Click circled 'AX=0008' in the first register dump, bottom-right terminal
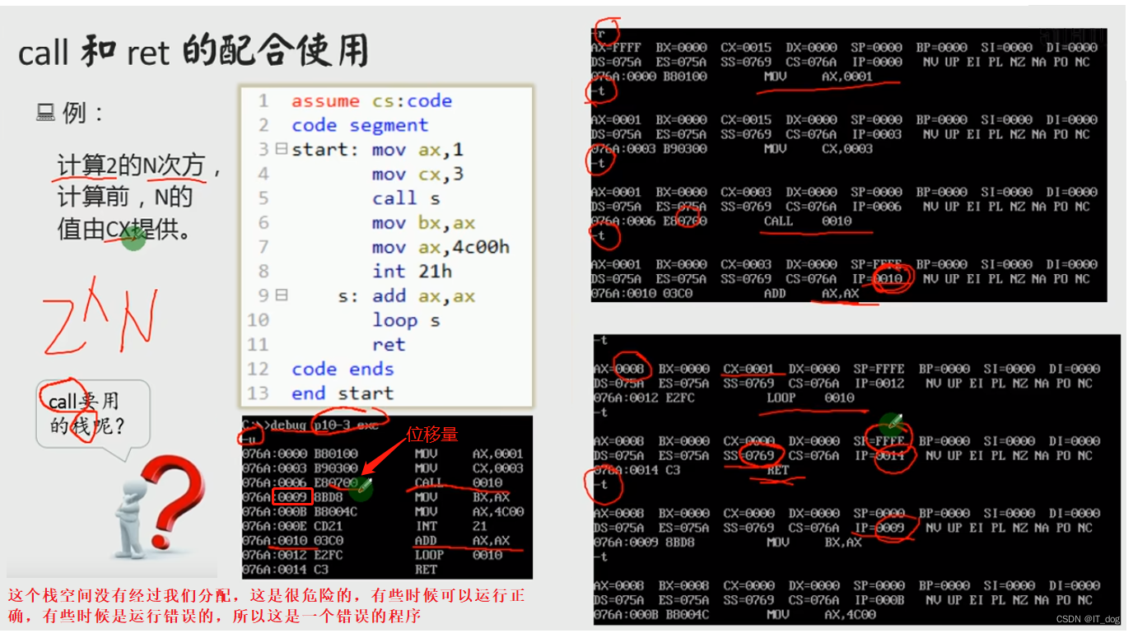 click(x=618, y=368)
